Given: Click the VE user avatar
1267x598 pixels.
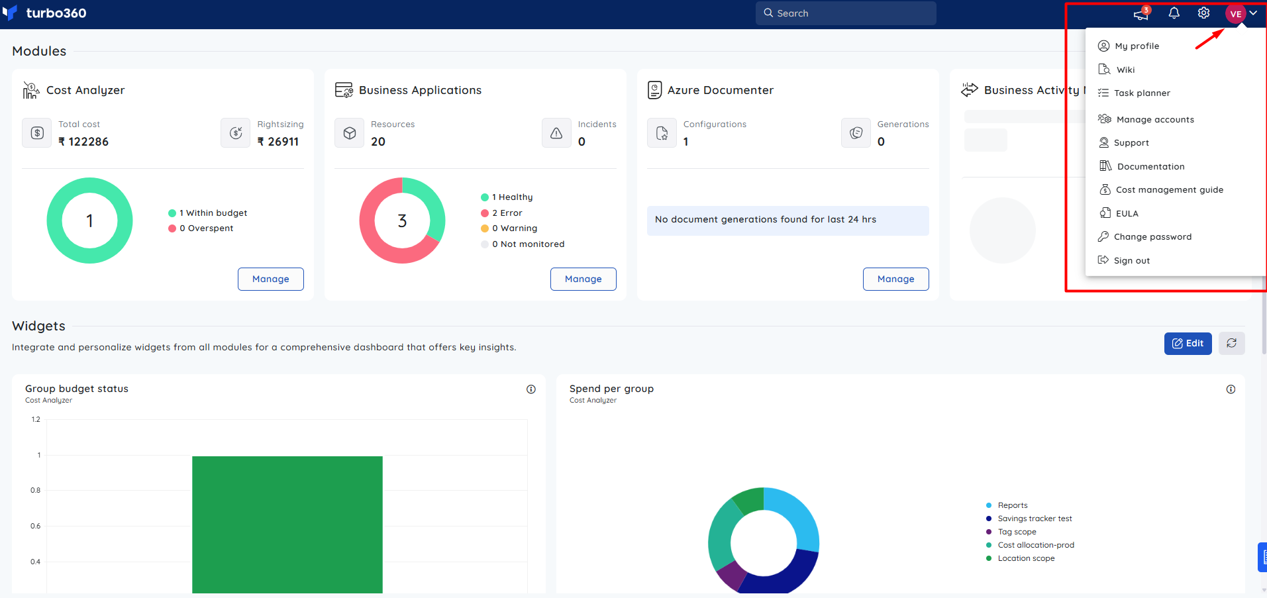Looking at the screenshot, I should pyautogui.click(x=1235, y=13).
